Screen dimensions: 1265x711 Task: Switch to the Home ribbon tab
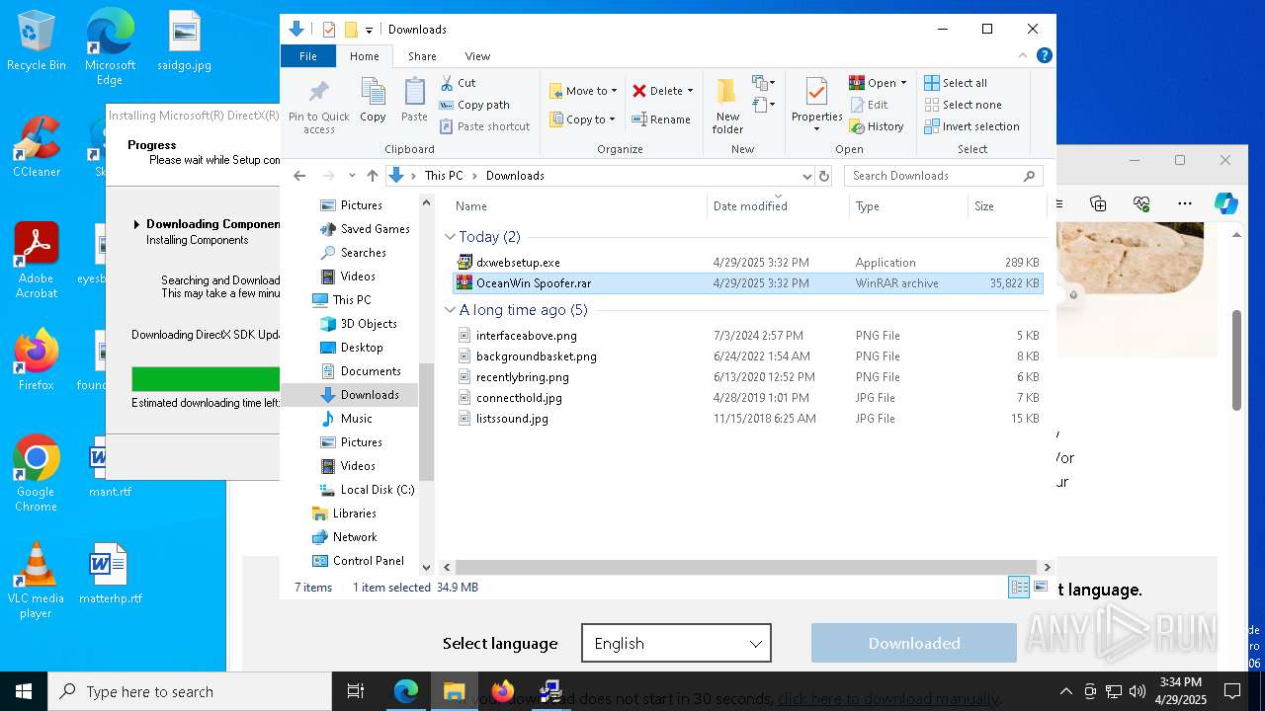tap(364, 56)
